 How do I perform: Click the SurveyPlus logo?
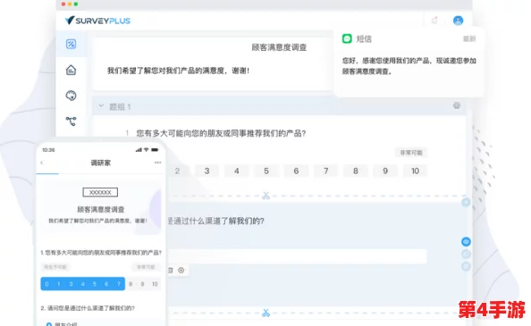[x=97, y=21]
